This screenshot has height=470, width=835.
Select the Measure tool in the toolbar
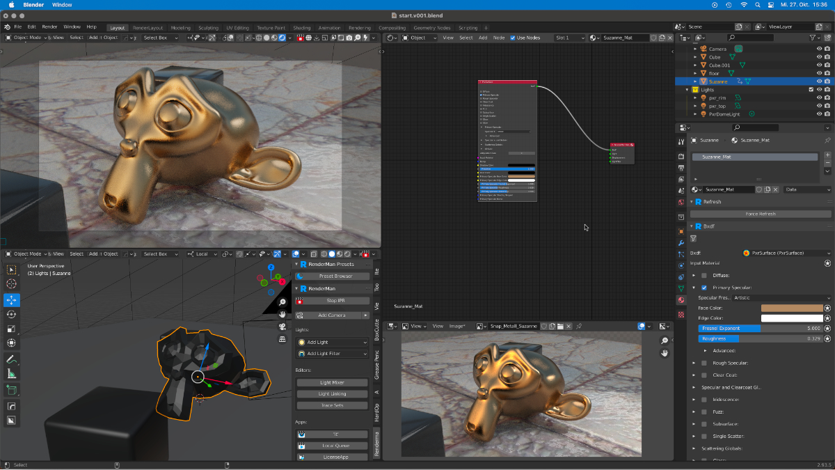tap(11, 373)
